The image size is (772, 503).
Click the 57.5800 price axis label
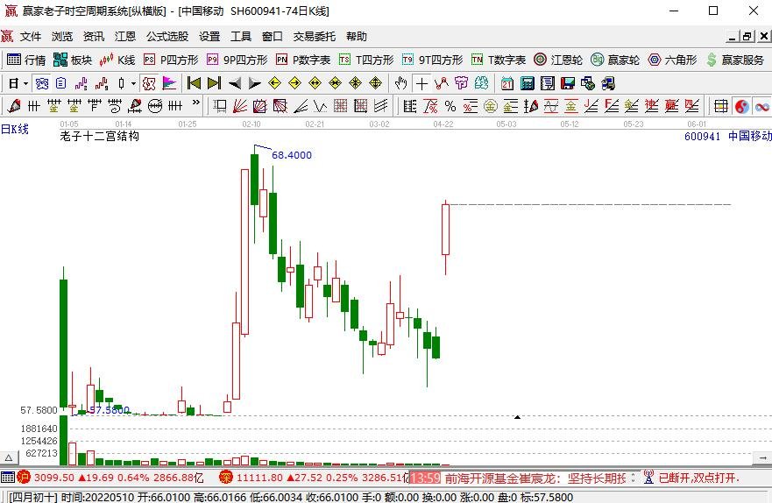tap(39, 410)
